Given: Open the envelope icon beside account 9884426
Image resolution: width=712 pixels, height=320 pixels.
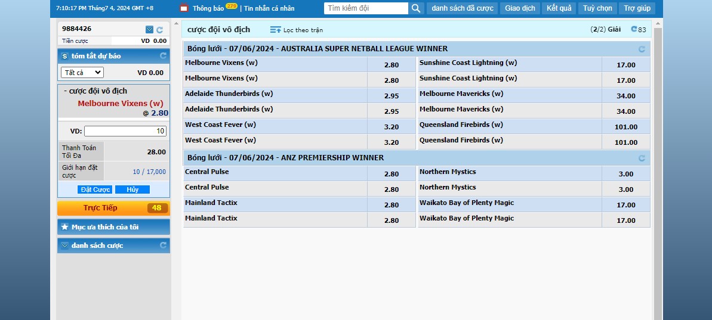Looking at the screenshot, I should point(149,29).
